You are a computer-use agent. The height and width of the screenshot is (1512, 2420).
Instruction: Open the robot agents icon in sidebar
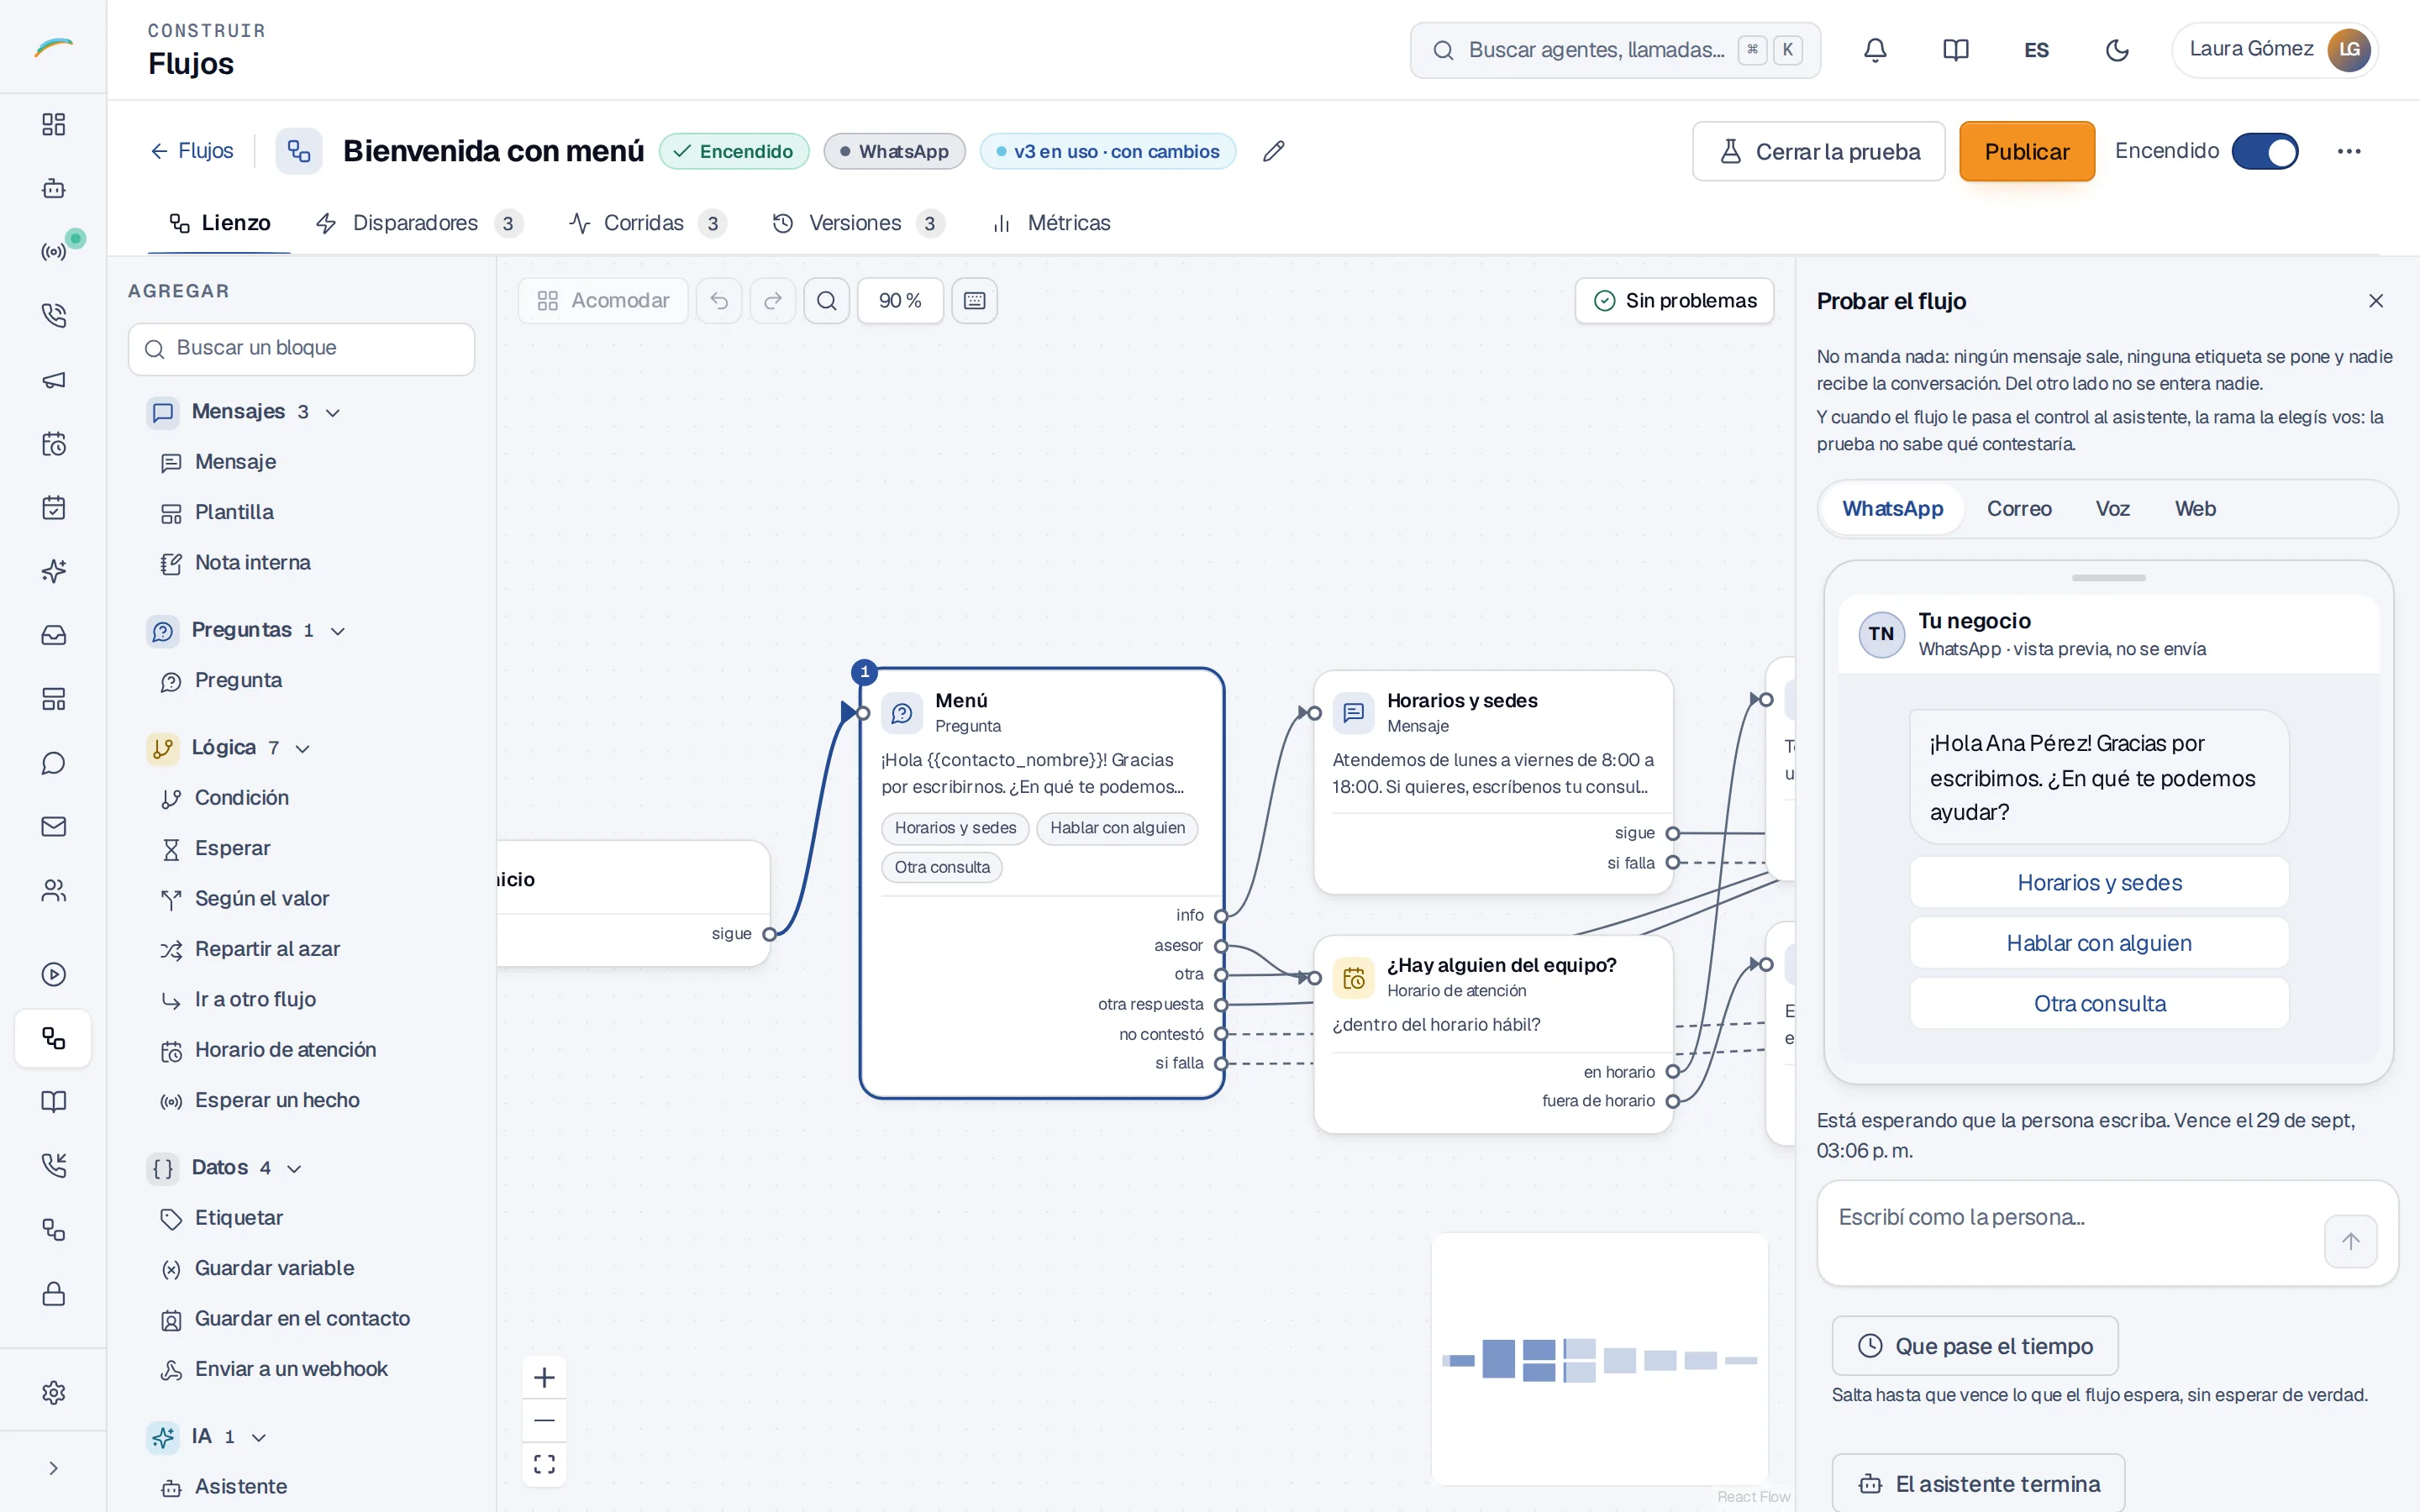tap(54, 188)
